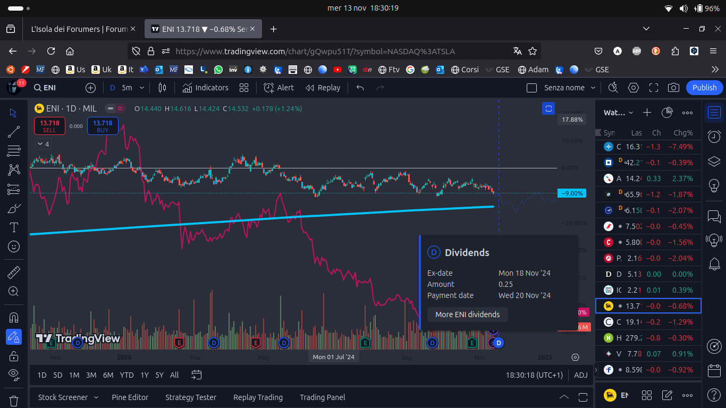Remove drawings with trash icon

14,400
